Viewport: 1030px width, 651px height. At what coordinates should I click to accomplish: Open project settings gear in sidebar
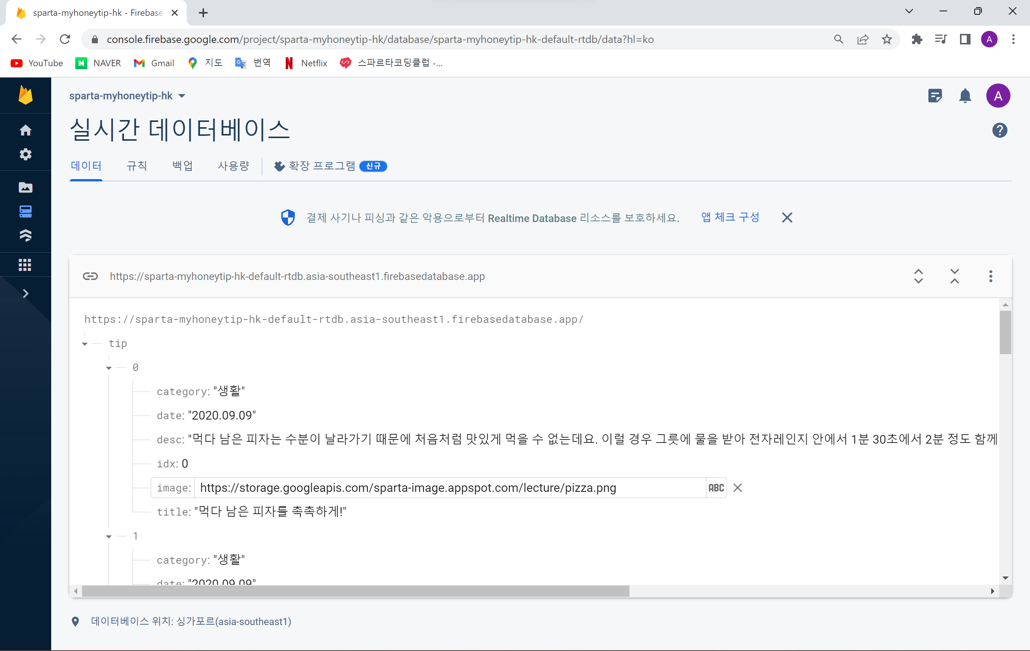click(25, 154)
